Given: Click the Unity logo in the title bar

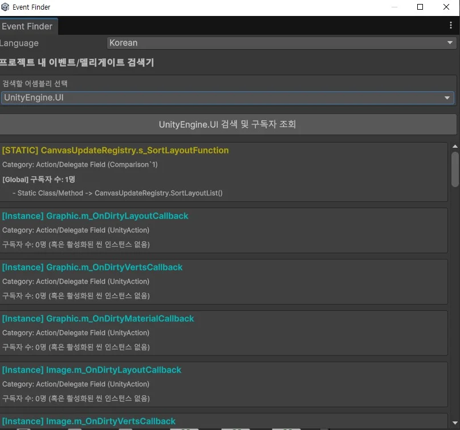Looking at the screenshot, I should 5,7.
